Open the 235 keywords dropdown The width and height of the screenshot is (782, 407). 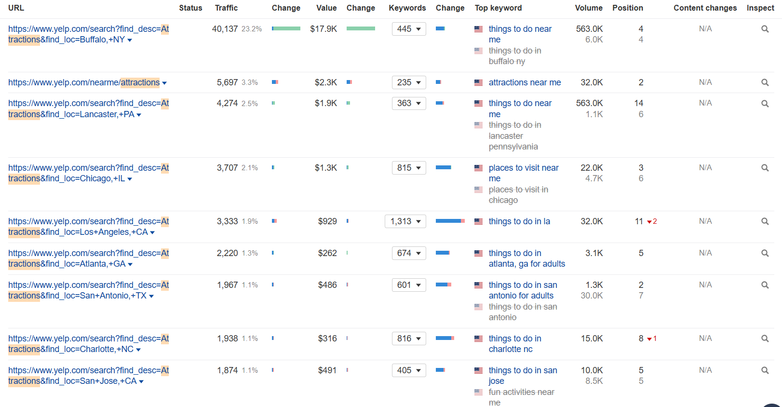(409, 82)
